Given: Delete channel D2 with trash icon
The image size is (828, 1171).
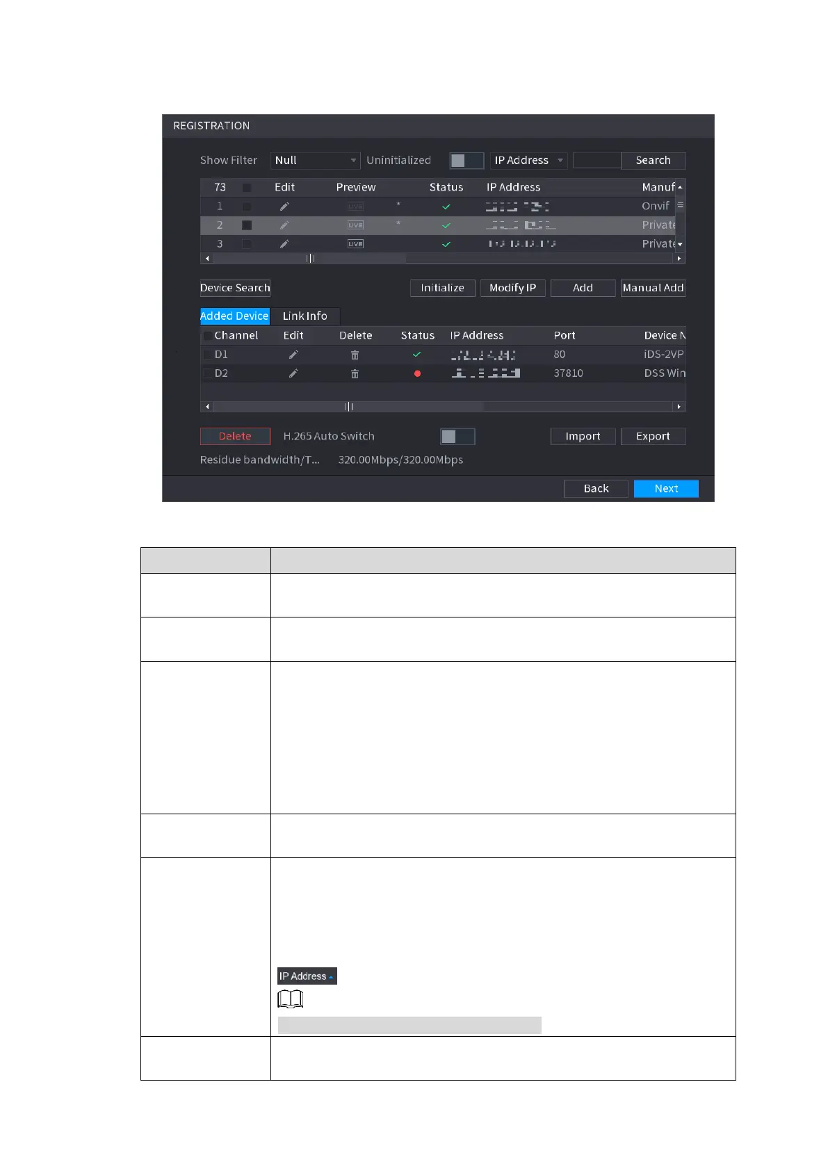Looking at the screenshot, I should click(x=355, y=373).
